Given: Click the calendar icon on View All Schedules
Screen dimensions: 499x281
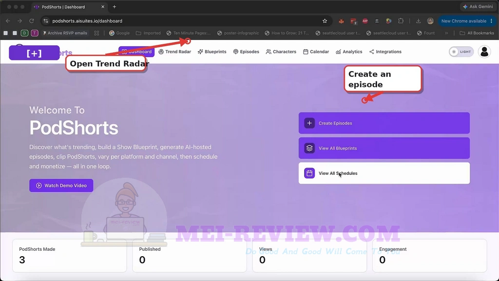Looking at the screenshot, I should (309, 173).
